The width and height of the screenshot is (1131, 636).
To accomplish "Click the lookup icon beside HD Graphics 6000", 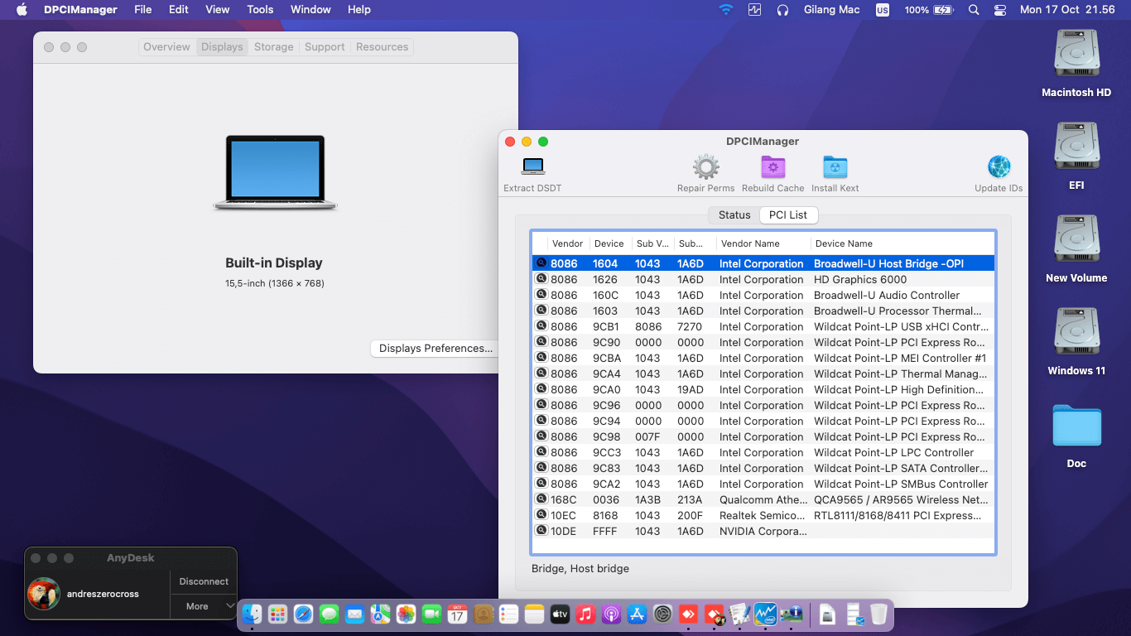I will tap(541, 279).
